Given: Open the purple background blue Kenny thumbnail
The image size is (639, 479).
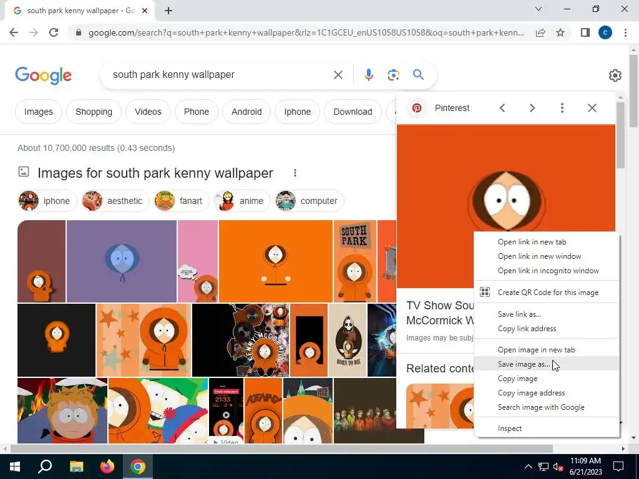Looking at the screenshot, I should [x=122, y=261].
